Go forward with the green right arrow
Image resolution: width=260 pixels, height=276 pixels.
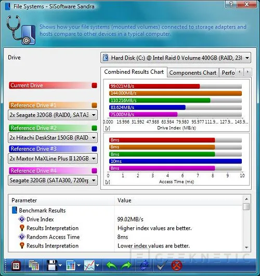[126, 265]
